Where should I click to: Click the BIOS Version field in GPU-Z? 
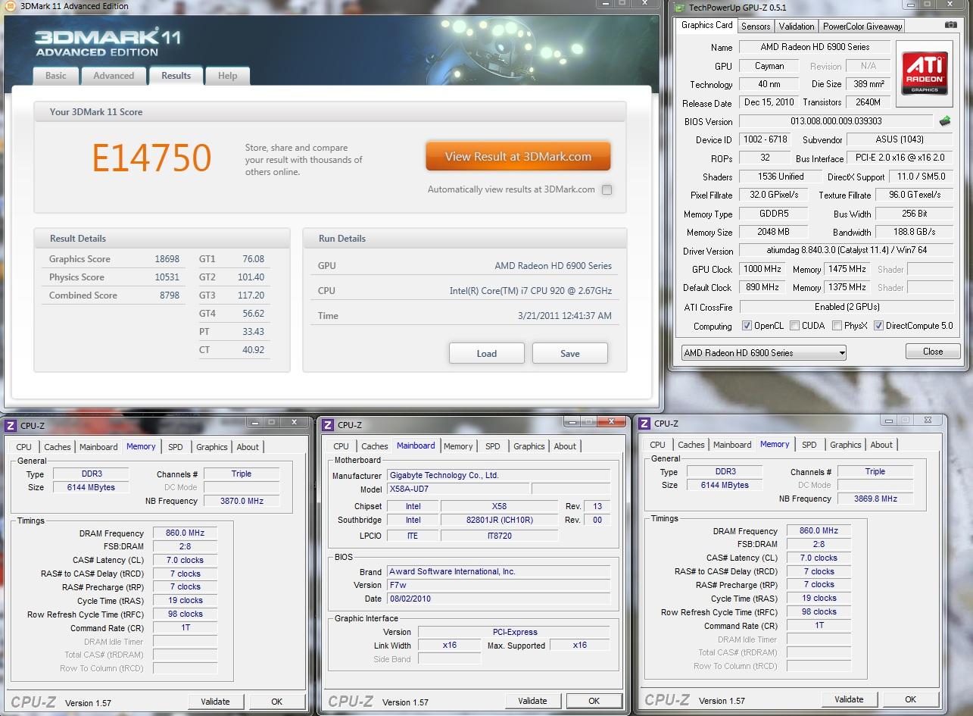pyautogui.click(x=836, y=121)
